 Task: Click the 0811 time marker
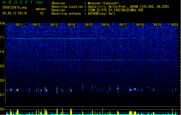[x=20, y=25]
